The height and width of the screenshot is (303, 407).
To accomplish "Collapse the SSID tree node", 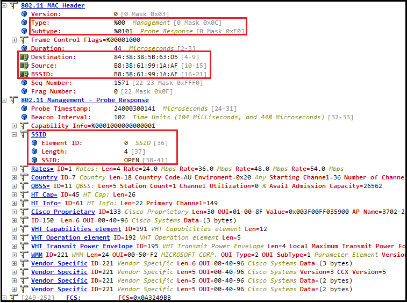I will pyautogui.click(x=14, y=134).
